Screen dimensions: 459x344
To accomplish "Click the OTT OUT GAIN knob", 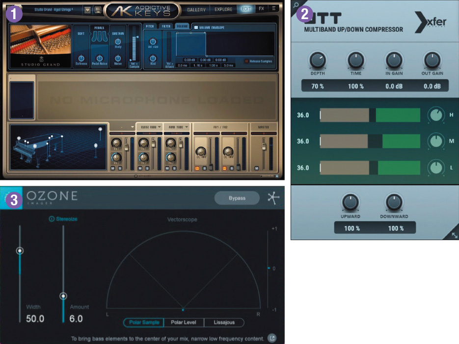I will 432,60.
